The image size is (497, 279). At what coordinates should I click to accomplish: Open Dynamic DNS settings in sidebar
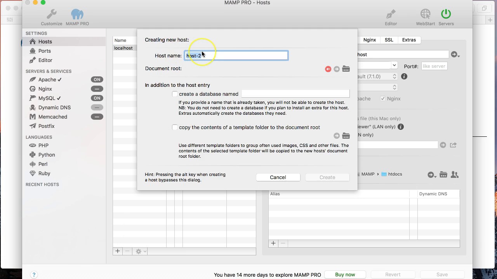point(54,107)
